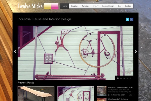This screenshot has height=101, width=151.
Task: Click the Recent Posts heading
Action: [x=26, y=83]
